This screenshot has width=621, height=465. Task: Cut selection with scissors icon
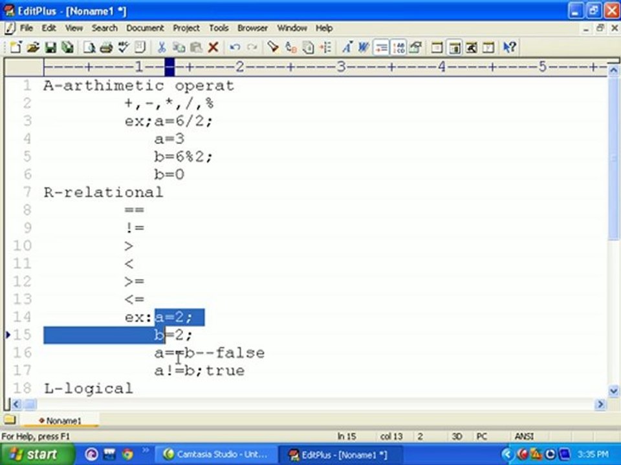162,47
